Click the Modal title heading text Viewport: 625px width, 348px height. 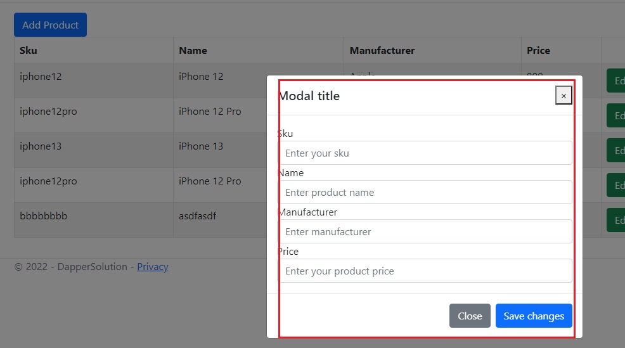pos(309,96)
